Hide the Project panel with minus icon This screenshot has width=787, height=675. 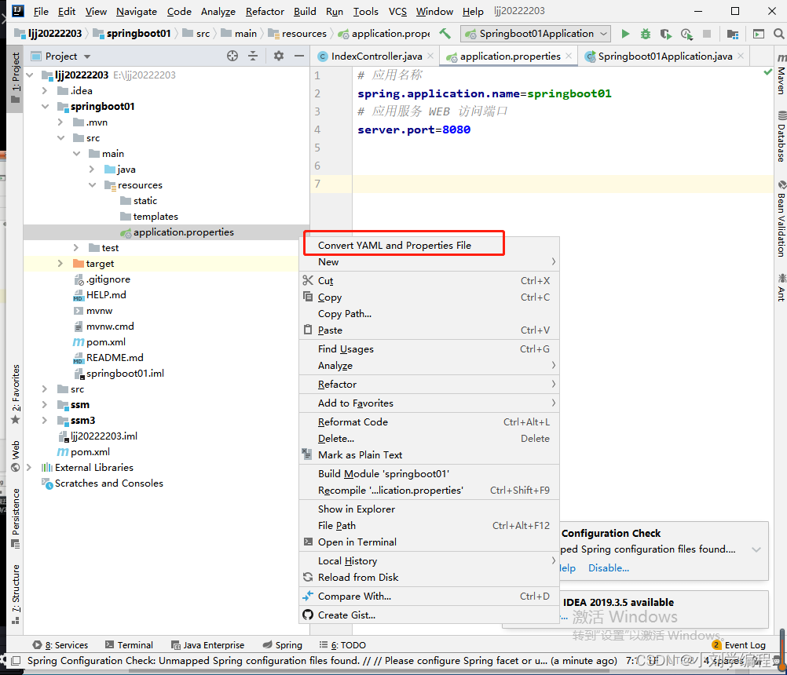pyautogui.click(x=299, y=57)
